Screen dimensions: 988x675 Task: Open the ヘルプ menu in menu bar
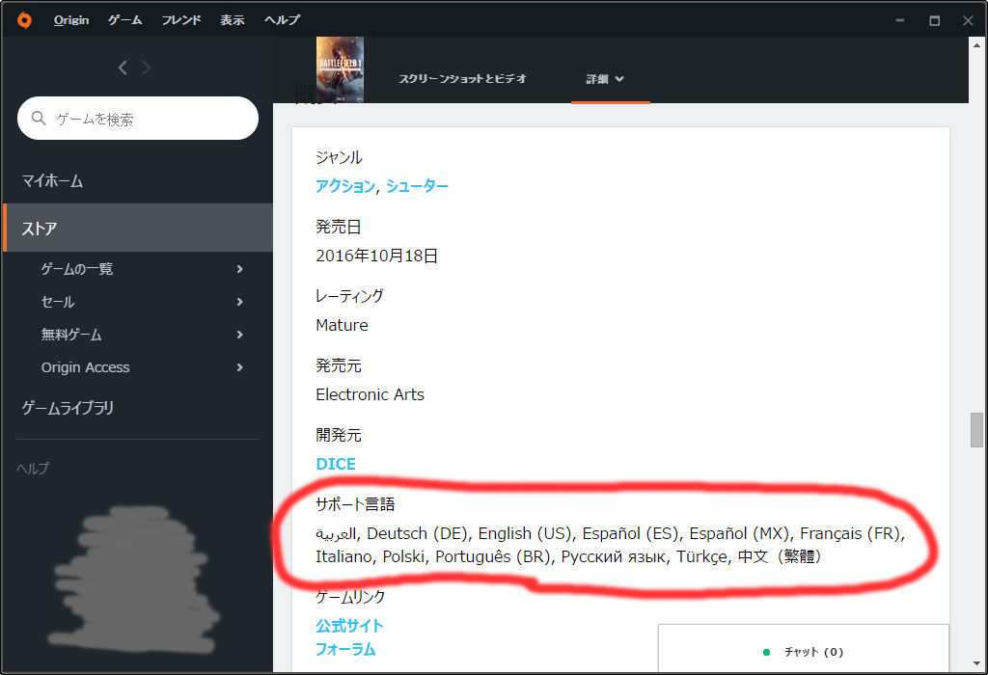coord(282,20)
